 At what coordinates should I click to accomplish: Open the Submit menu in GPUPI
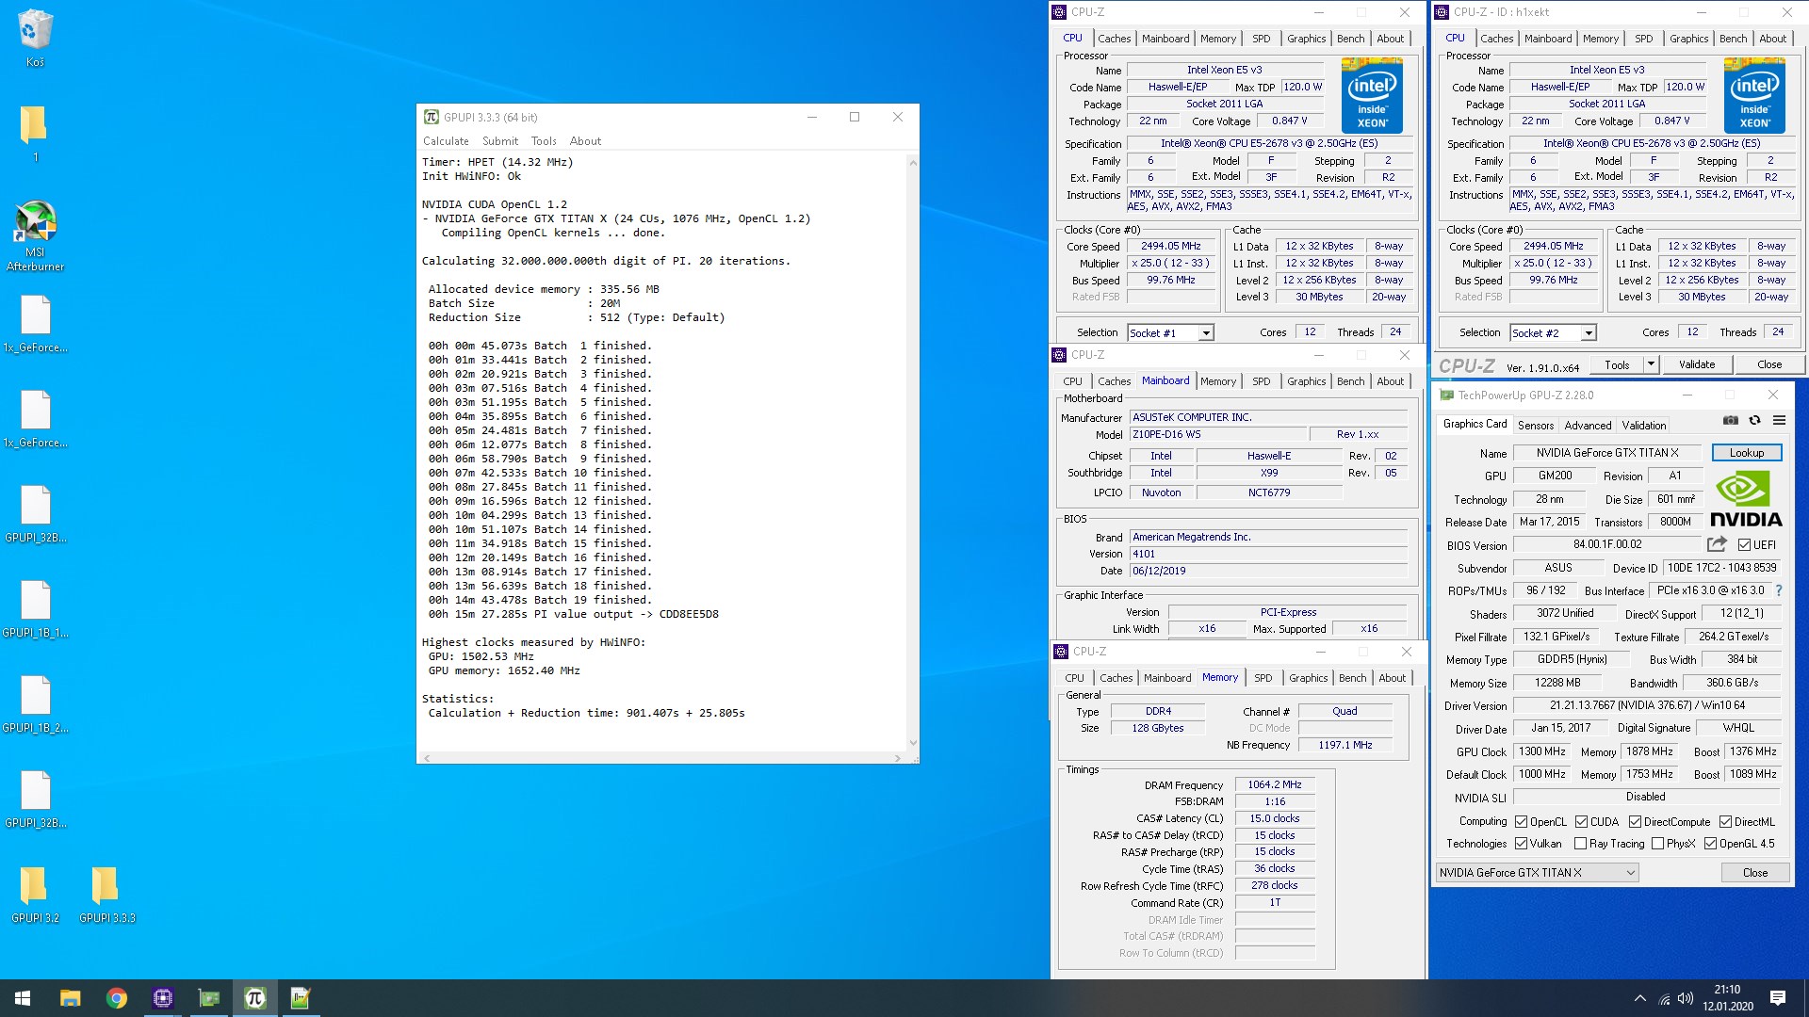(x=500, y=141)
